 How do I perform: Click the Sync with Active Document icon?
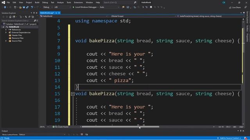(26, 17)
